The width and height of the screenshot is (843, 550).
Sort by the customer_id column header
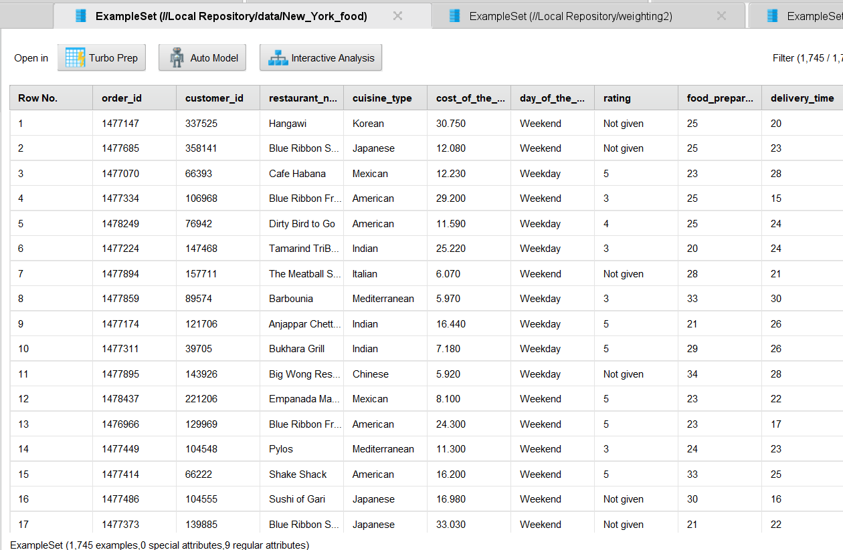tap(218, 98)
